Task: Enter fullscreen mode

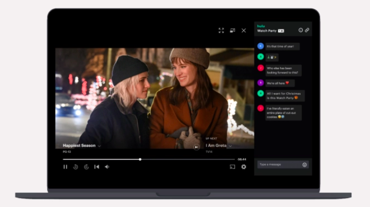Action: 221,31
